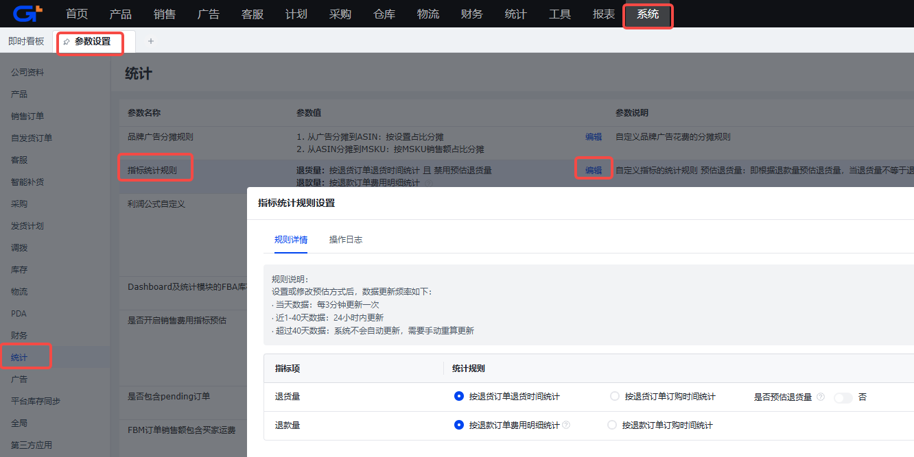This screenshot has height=457, width=914.
Task: Click 编辑 link for 品牌广告分摊规则
Action: (594, 137)
